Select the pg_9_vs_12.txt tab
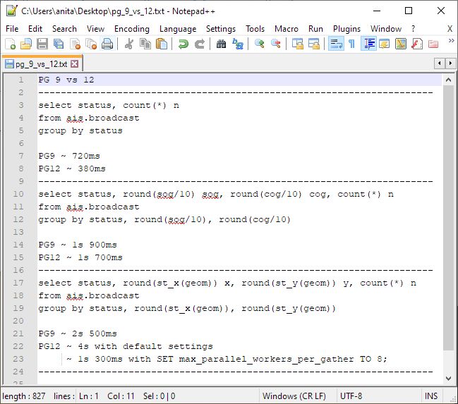458x404 pixels. point(41,63)
